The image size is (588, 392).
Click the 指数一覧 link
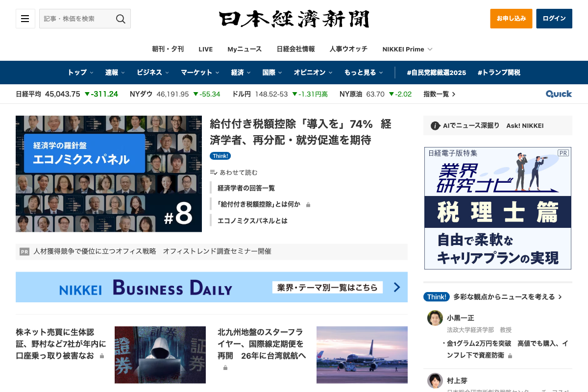tap(439, 94)
